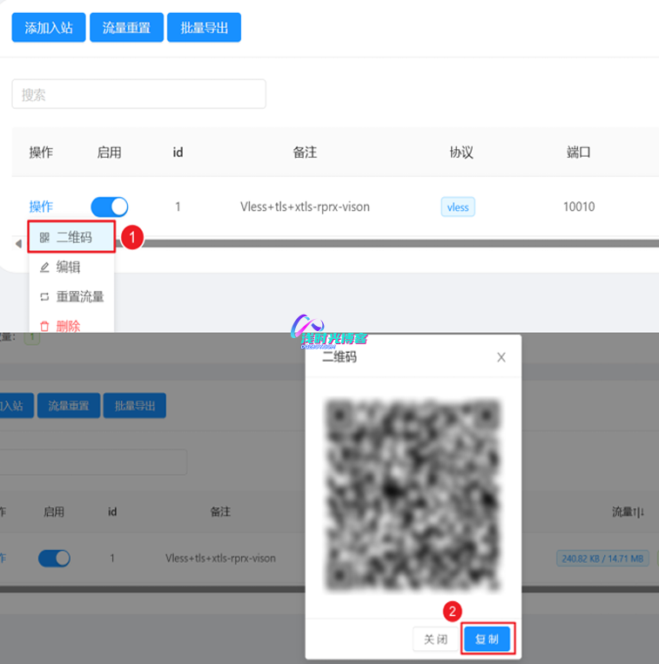Click 重置流量 with the refresh icon
This screenshot has height=664, width=659.
click(78, 297)
